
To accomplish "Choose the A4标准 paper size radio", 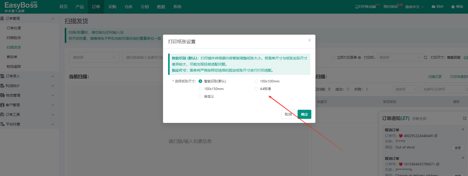I will pos(256,89).
